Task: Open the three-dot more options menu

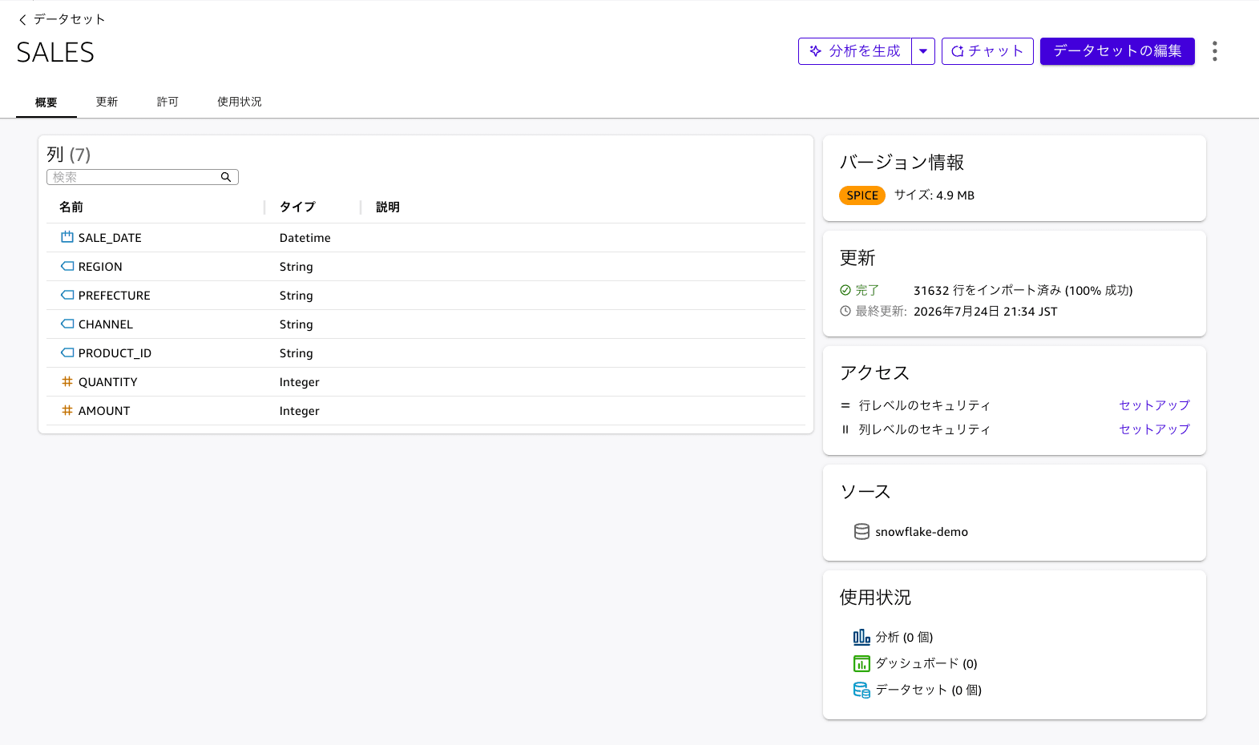Action: tap(1215, 51)
